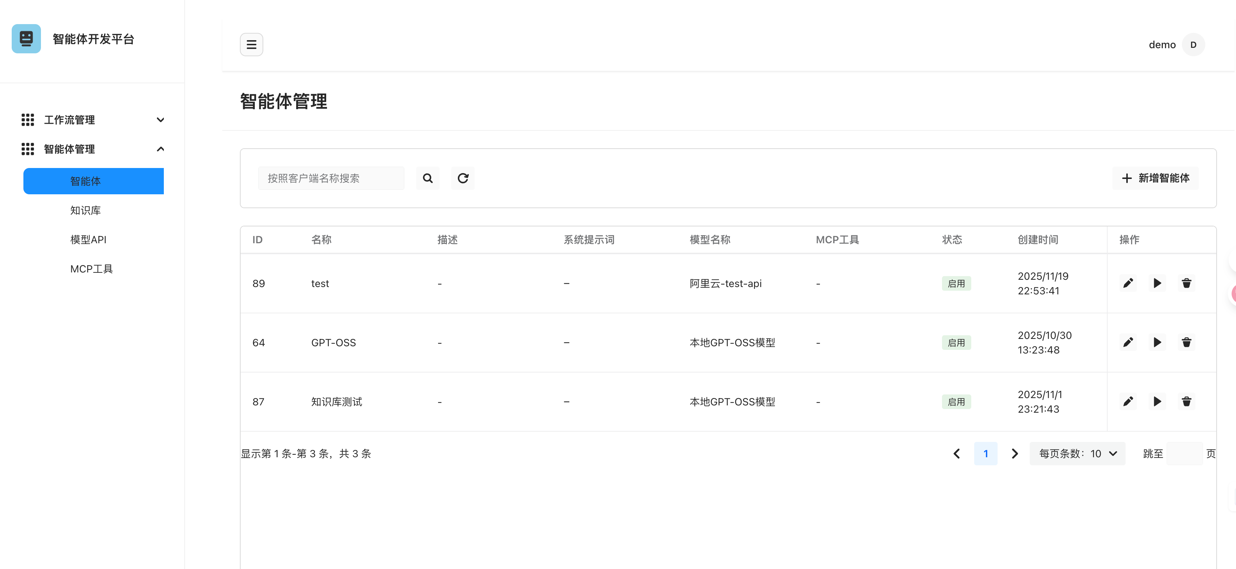Go to the next page arrow
The width and height of the screenshot is (1236, 569).
pyautogui.click(x=1014, y=454)
